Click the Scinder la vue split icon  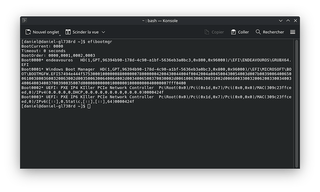[x=68, y=32]
